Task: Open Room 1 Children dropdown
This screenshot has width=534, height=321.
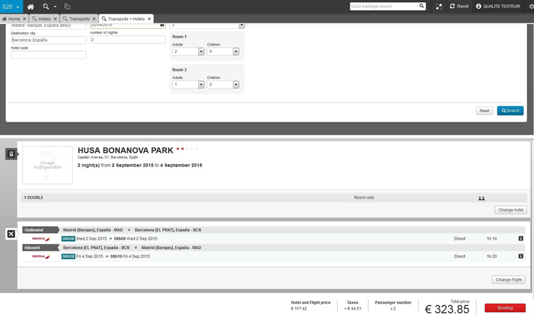Action: click(x=235, y=52)
